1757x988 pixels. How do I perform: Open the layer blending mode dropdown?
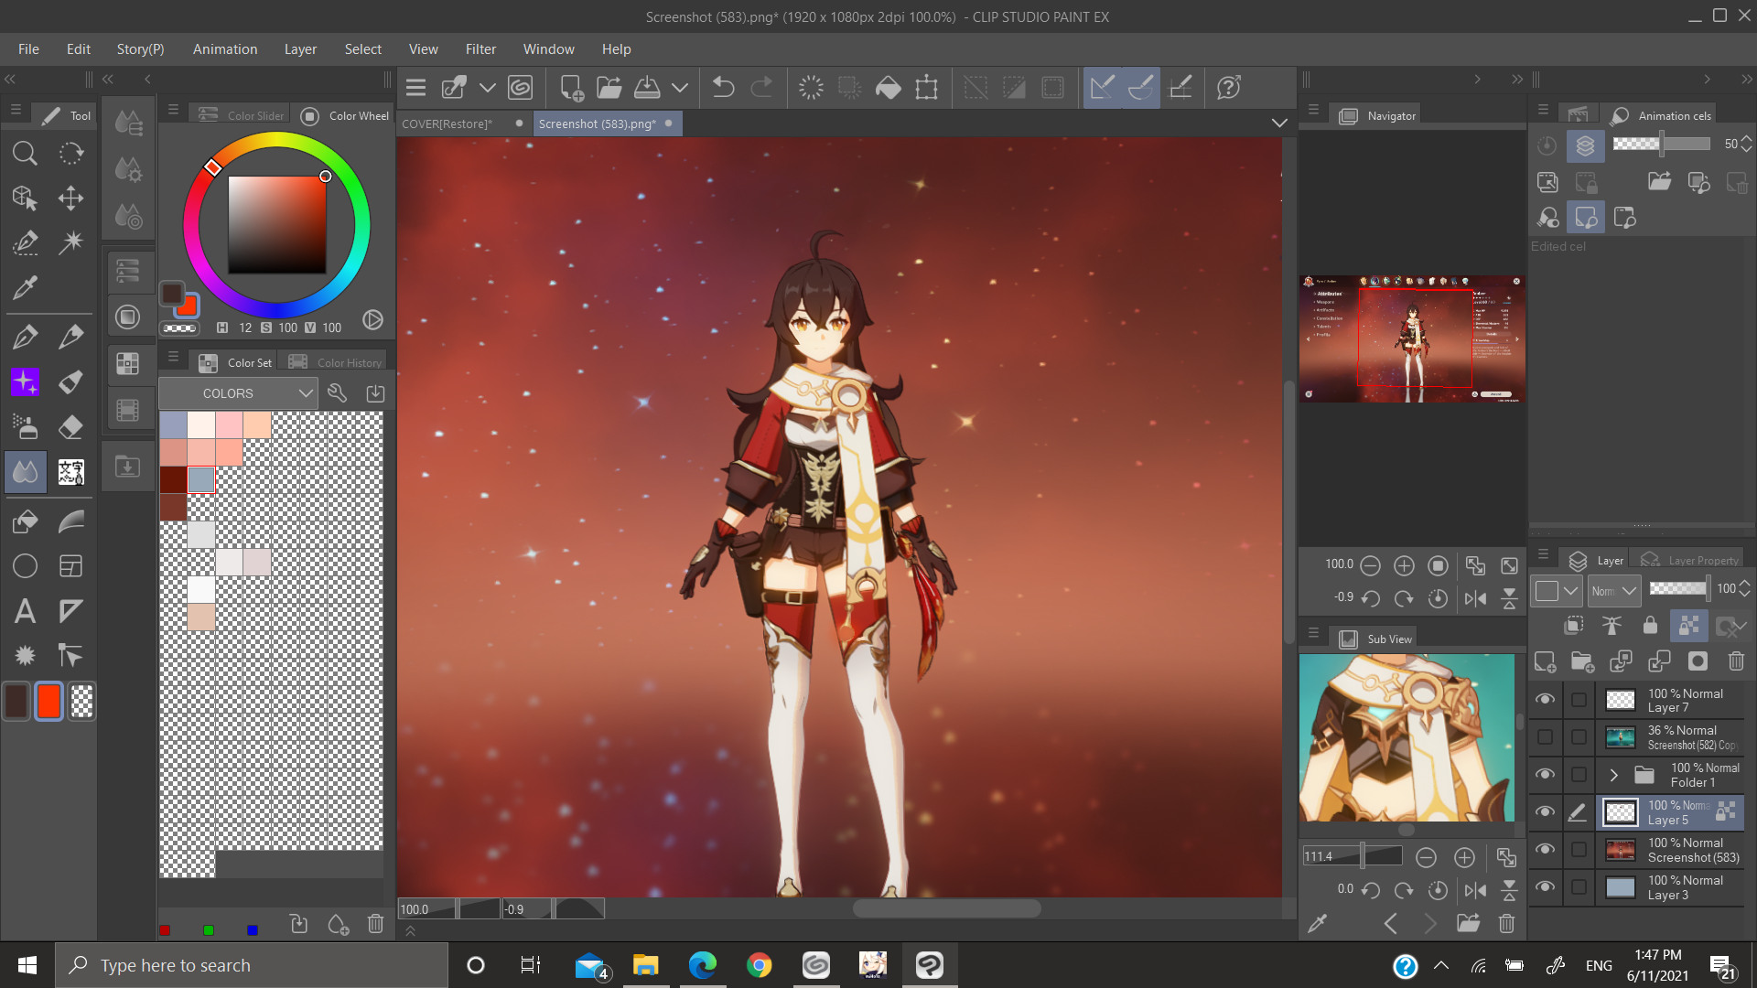tap(1614, 591)
